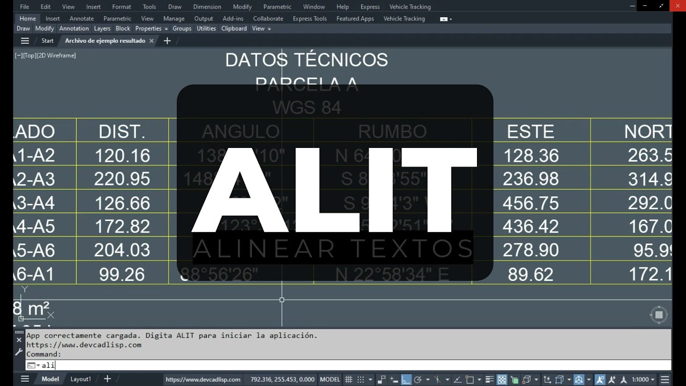This screenshot has height=386, width=686.
Task: Open the 1:1000 annotation scale dropdown
Action: (643, 380)
